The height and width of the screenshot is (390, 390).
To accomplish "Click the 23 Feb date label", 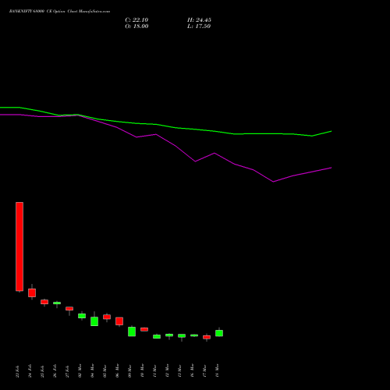I will coord(17,371).
